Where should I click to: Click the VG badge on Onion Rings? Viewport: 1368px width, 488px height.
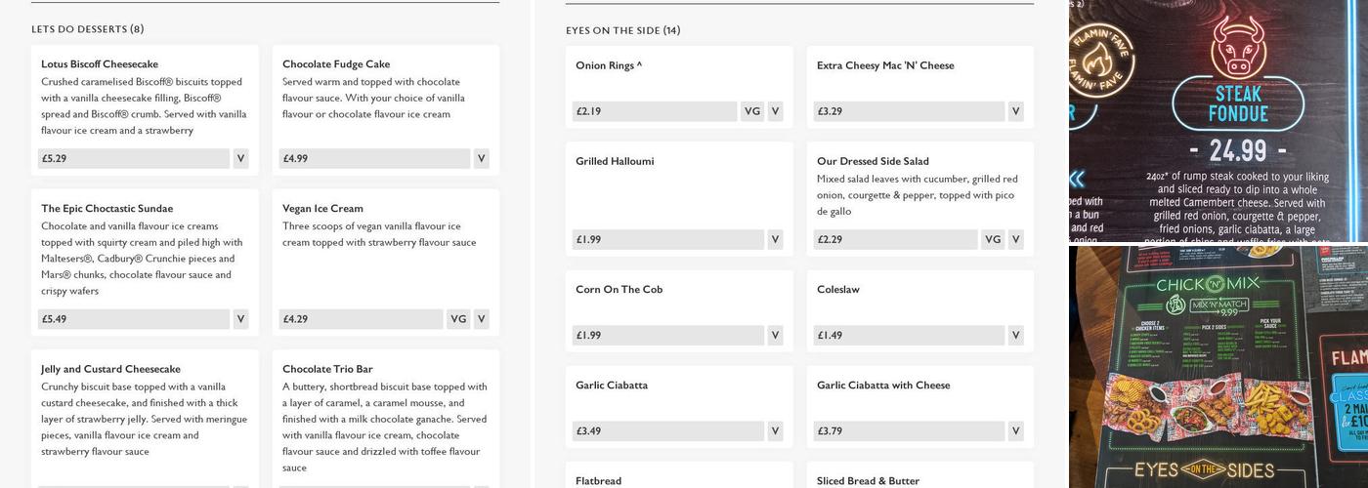click(x=752, y=111)
